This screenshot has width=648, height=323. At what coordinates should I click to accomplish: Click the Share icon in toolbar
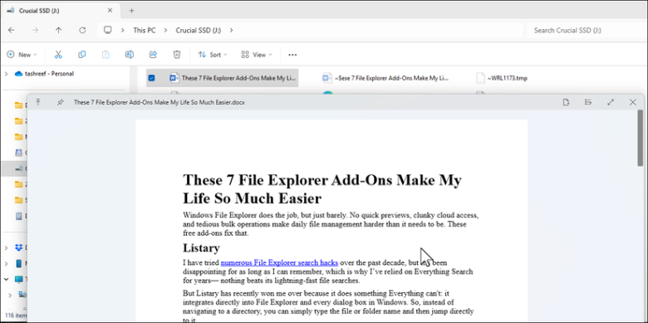pyautogui.click(x=153, y=55)
